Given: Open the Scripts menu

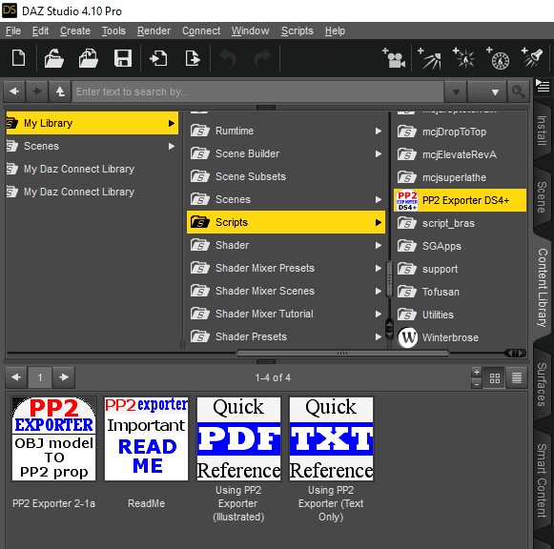Looking at the screenshot, I should [x=298, y=30].
